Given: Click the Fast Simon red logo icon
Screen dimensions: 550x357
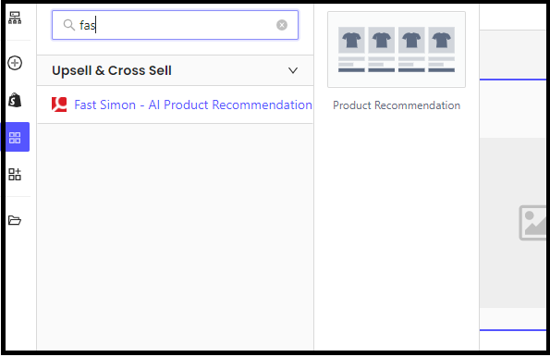Looking at the screenshot, I should [59, 105].
